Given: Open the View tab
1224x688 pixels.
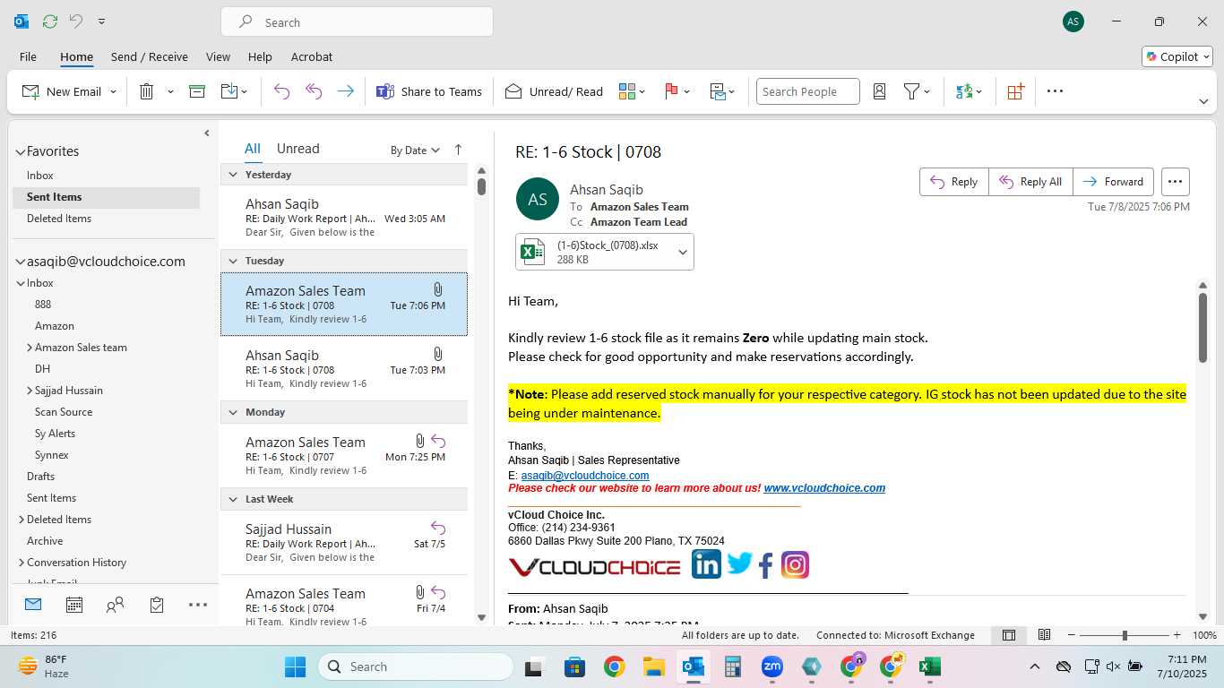Looking at the screenshot, I should tap(218, 56).
